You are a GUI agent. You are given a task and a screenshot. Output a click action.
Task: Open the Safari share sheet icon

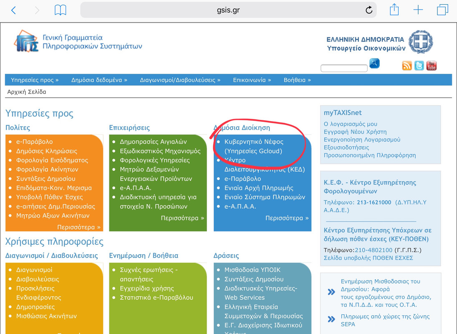(x=394, y=10)
